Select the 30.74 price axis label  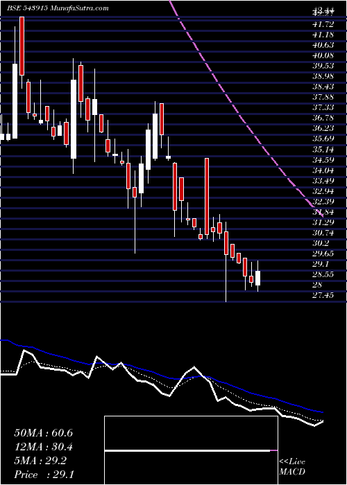click(x=323, y=233)
